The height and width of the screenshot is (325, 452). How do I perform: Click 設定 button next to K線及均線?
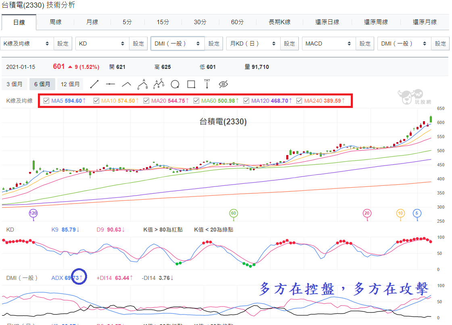point(63,44)
